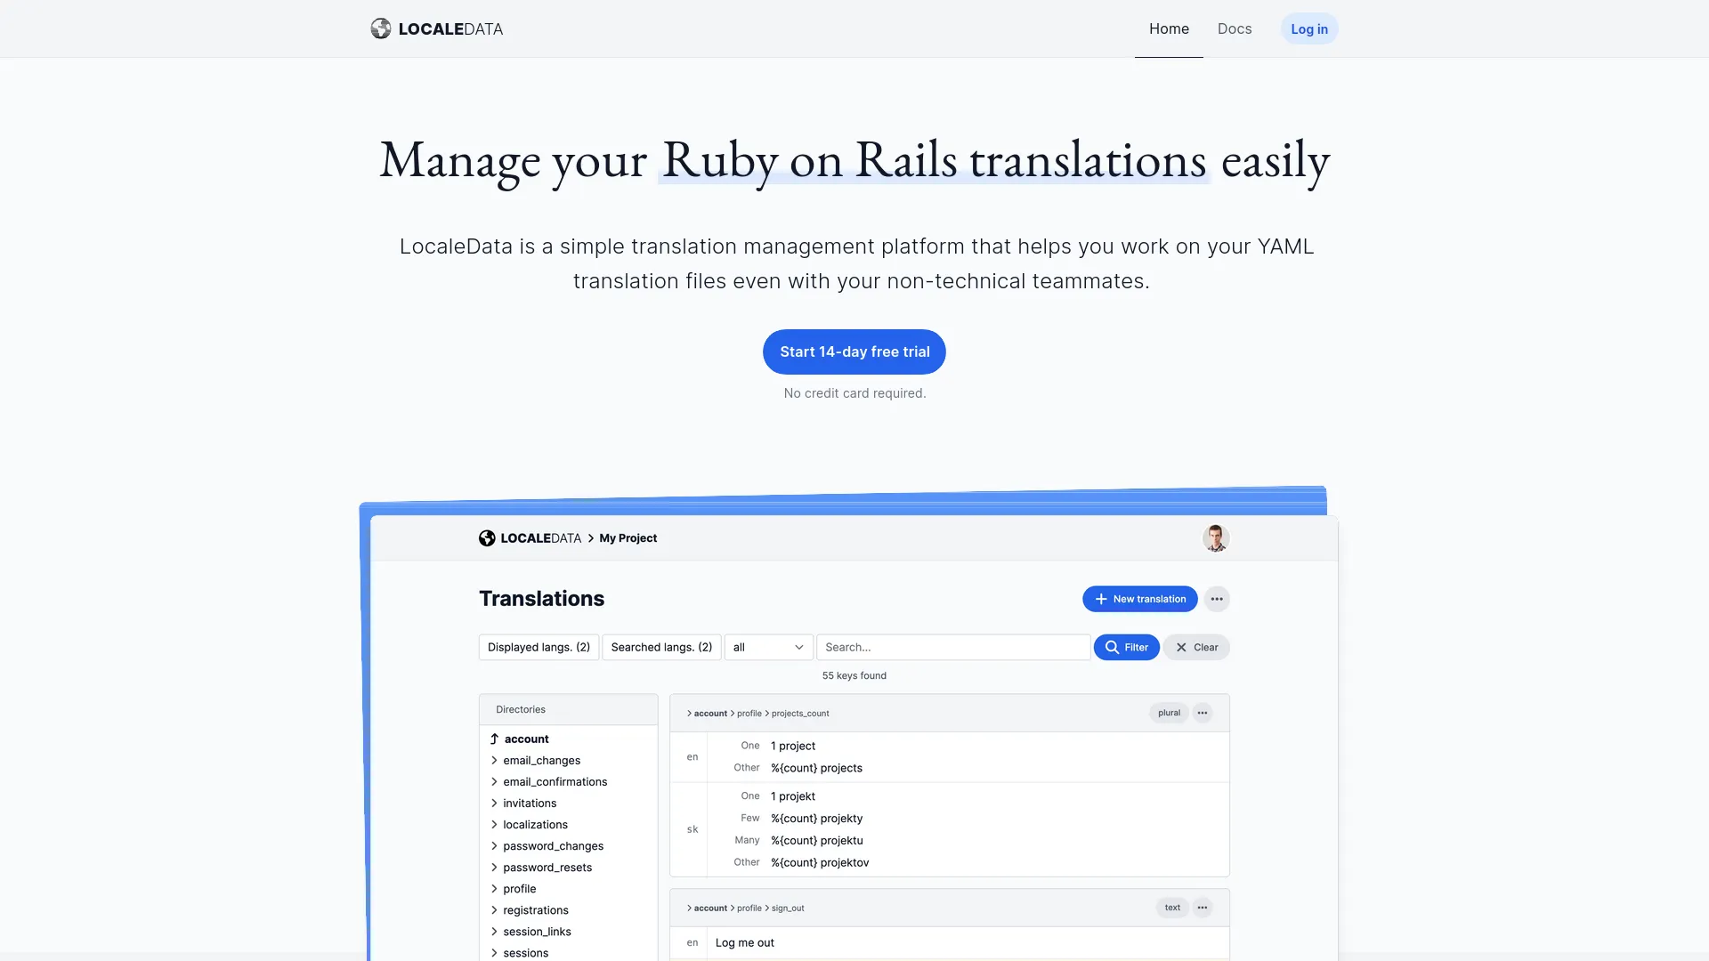Viewport: 1709px width, 961px height.
Task: Click the globe icon in the app preview
Action: tap(487, 538)
